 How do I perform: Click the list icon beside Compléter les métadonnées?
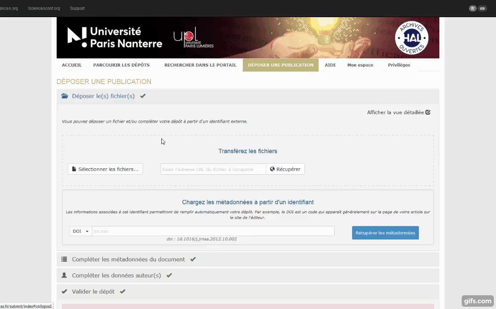(64, 259)
